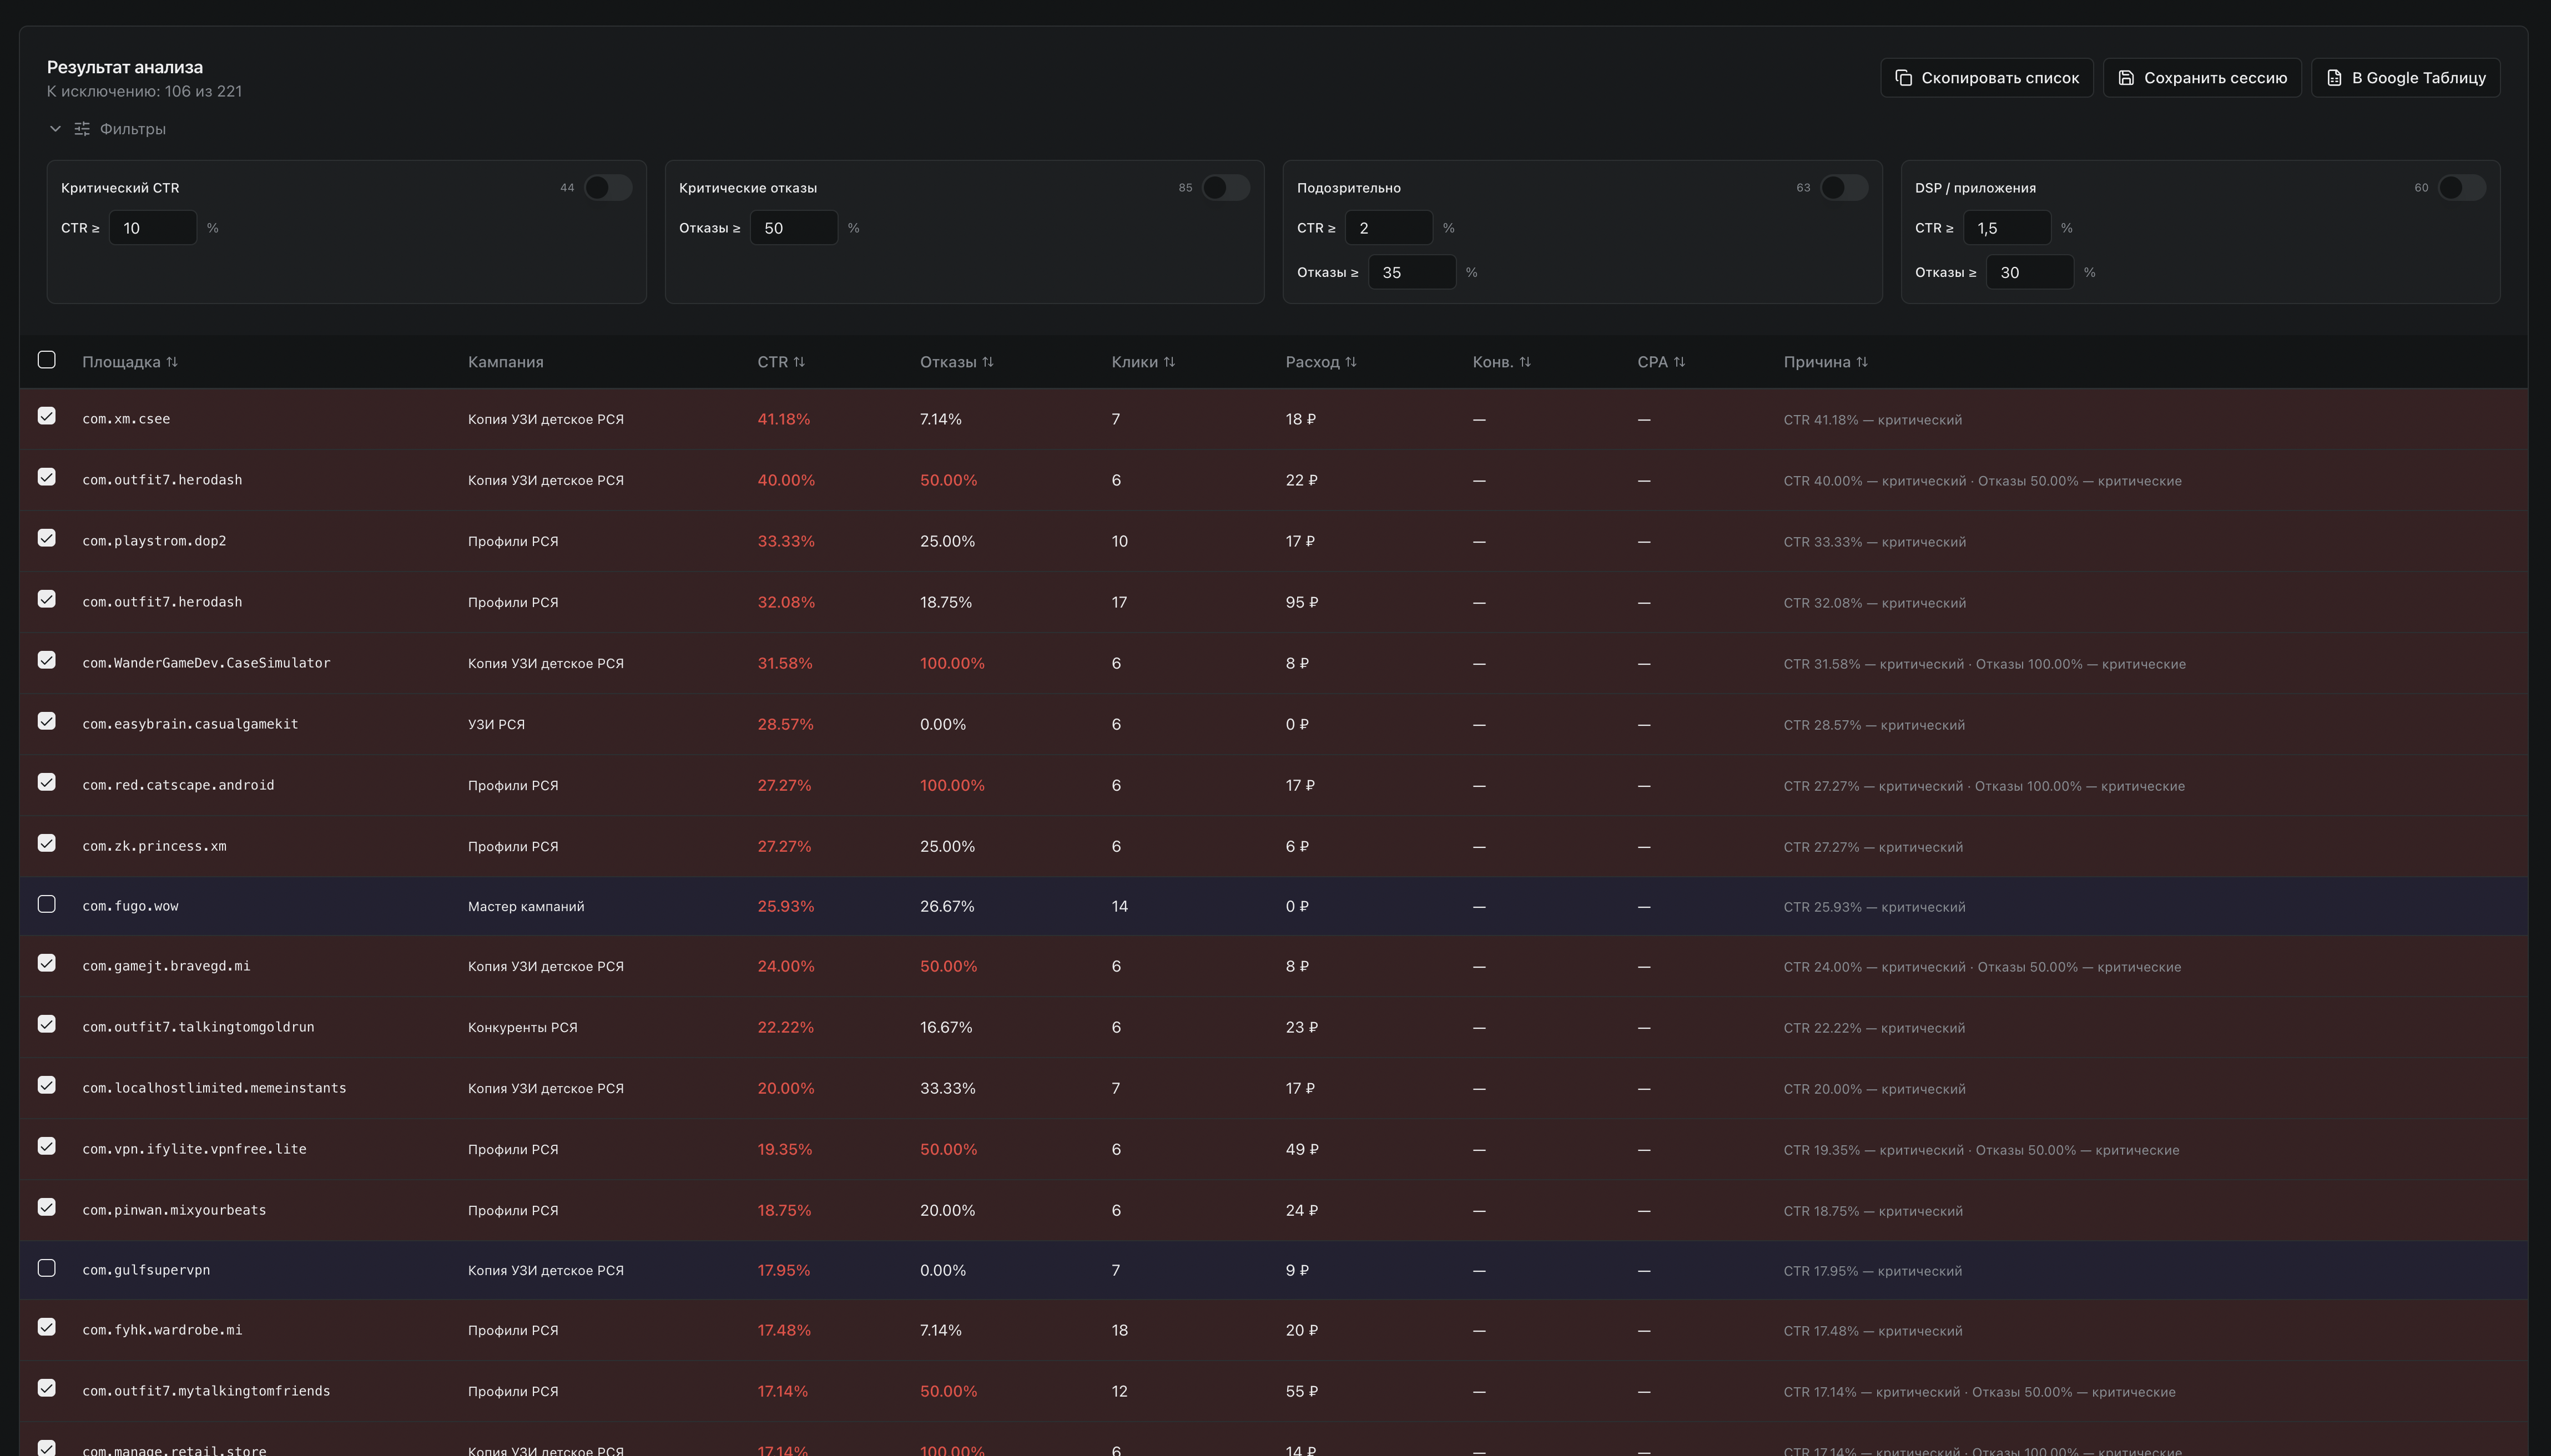The height and width of the screenshot is (1456, 2551).
Task: Click the sliders icon next to Фильтры
Action: tap(82, 129)
